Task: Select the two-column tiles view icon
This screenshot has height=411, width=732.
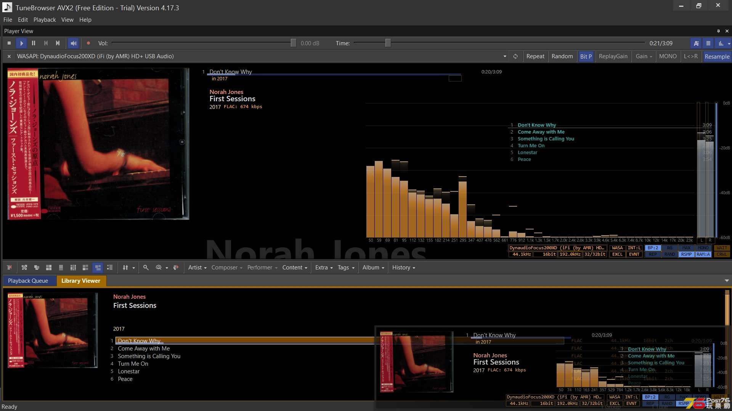Action: [x=73, y=268]
